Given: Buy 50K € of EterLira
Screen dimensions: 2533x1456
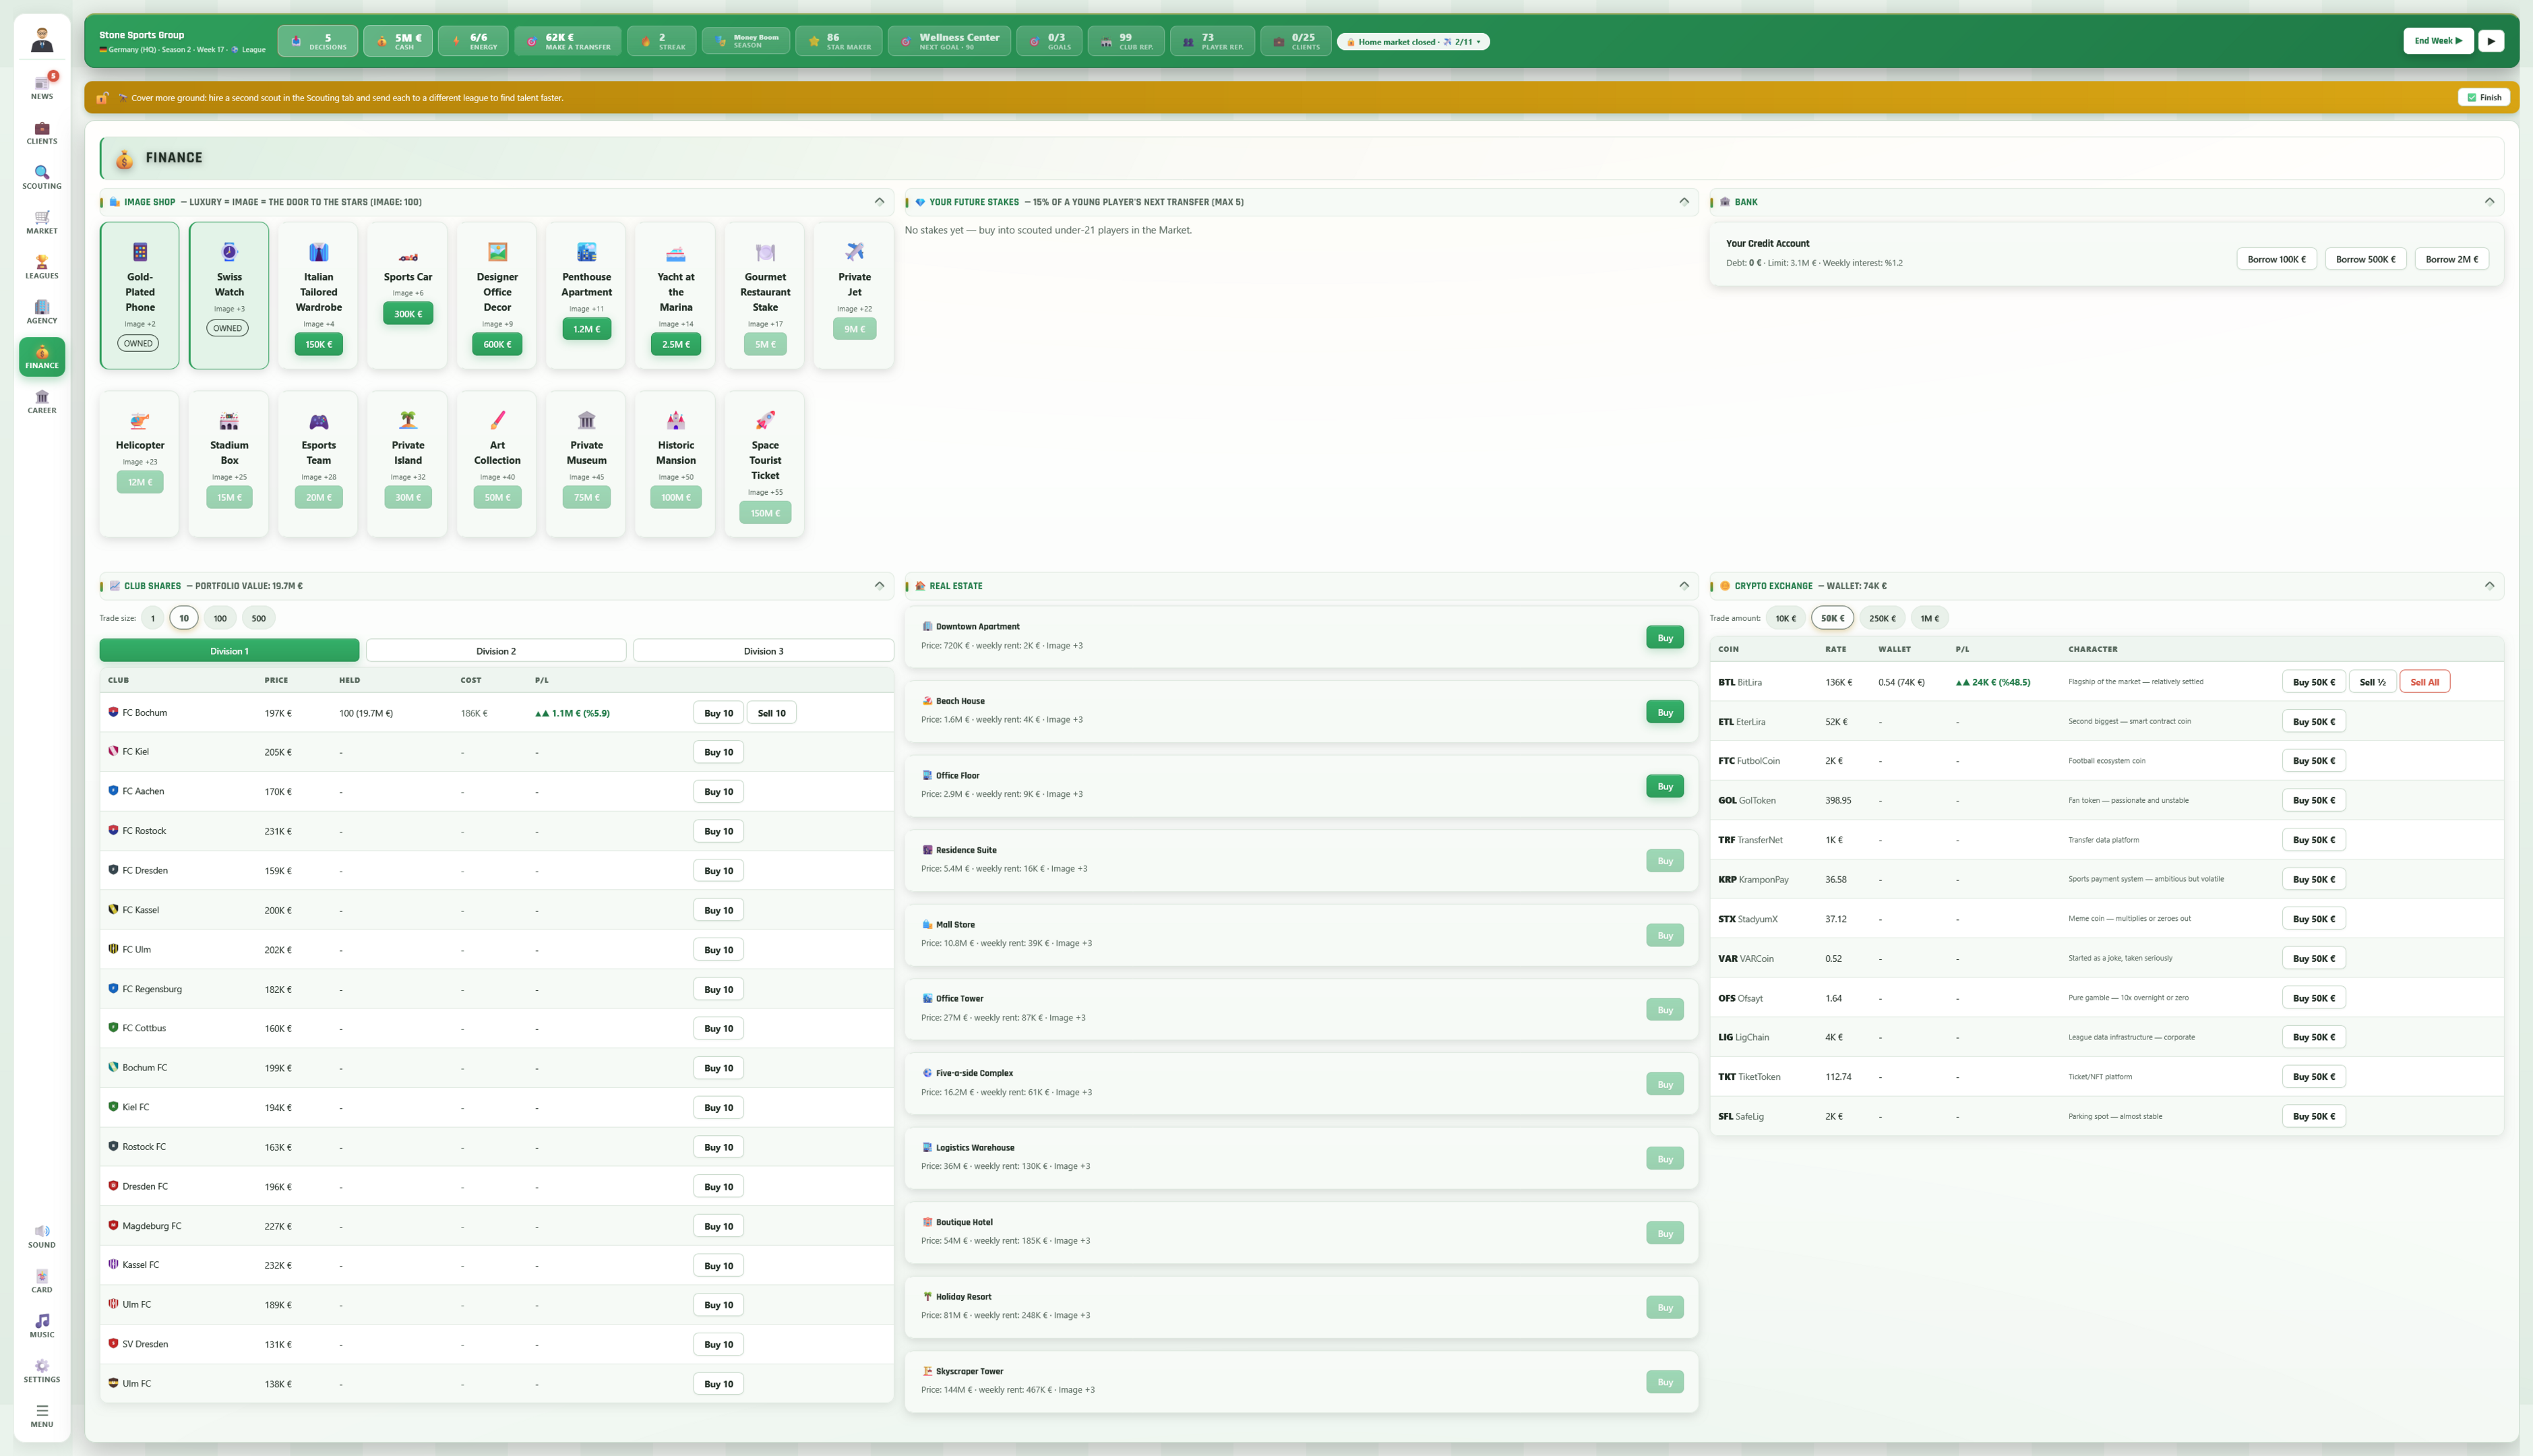Looking at the screenshot, I should [2313, 722].
